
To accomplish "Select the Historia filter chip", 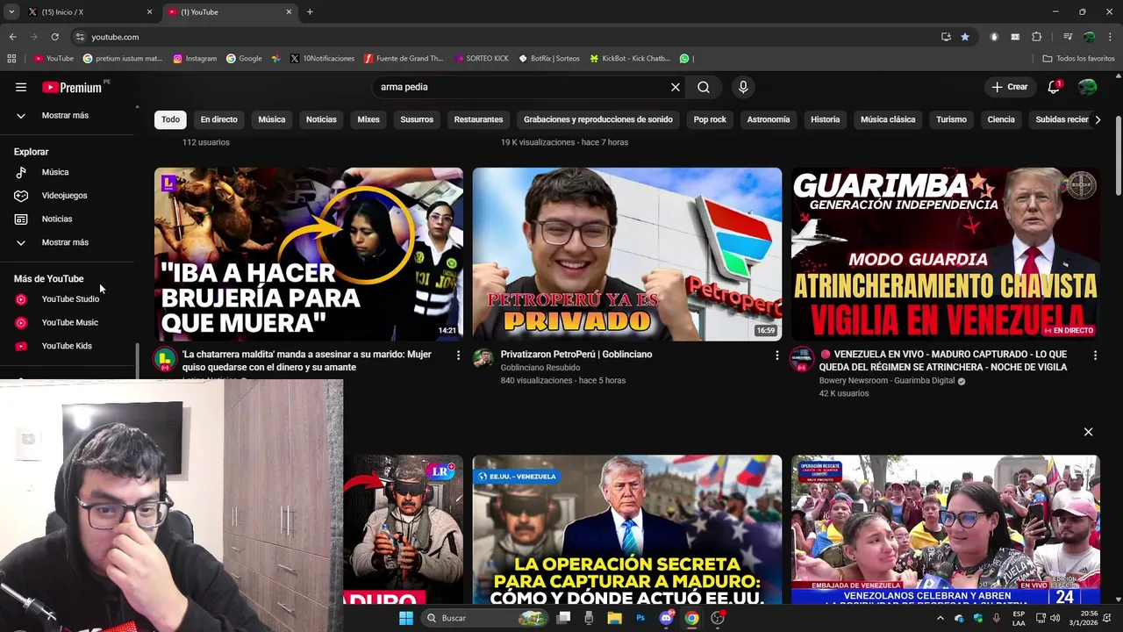I will (x=825, y=119).
